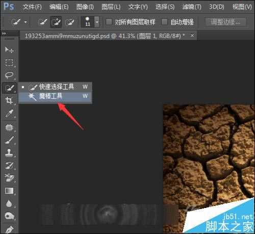Select the Eyedropper tool

pos(9,113)
